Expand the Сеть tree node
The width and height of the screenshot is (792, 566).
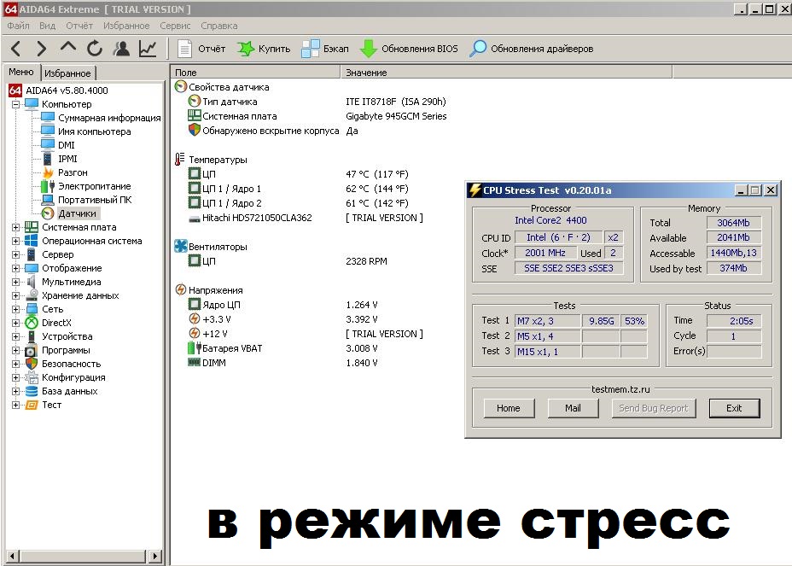15,309
